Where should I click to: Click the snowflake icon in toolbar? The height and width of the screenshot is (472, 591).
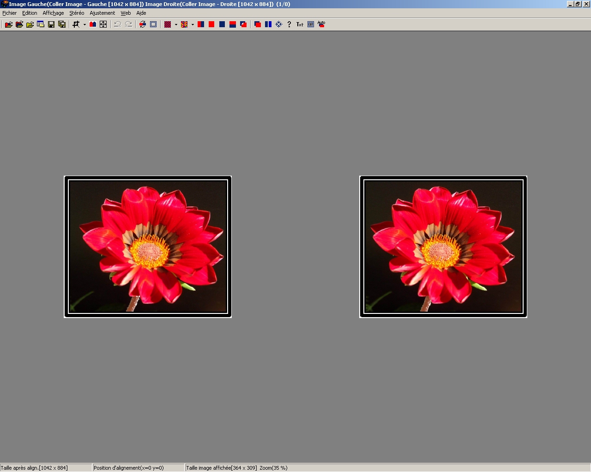(x=279, y=24)
